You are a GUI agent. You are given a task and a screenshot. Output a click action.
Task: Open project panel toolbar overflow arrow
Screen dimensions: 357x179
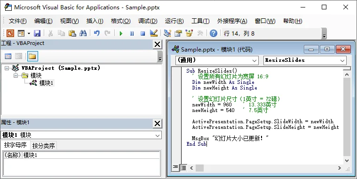click(160, 56)
